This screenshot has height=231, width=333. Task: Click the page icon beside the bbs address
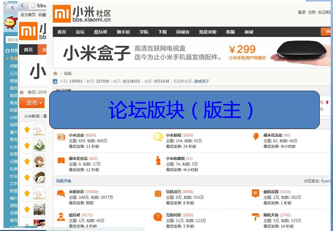tap(33, 5)
